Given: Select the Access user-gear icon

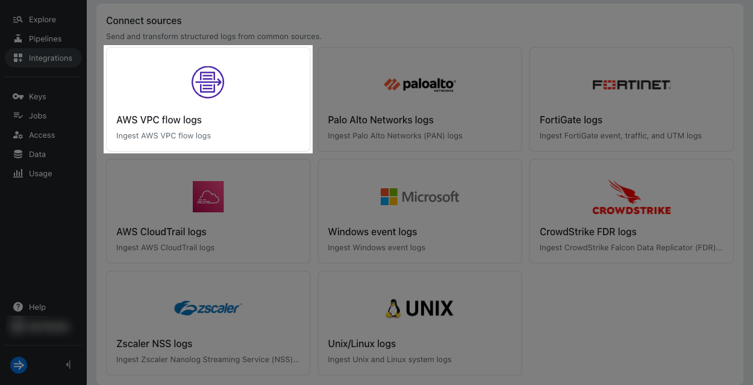Looking at the screenshot, I should point(18,135).
